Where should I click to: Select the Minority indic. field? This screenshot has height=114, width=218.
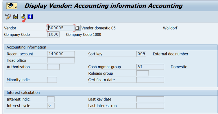pos(52,80)
